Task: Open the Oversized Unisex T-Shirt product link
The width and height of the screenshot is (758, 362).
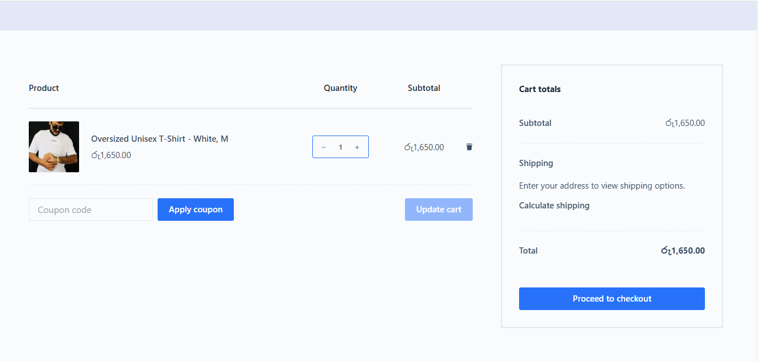Action: pyautogui.click(x=159, y=139)
